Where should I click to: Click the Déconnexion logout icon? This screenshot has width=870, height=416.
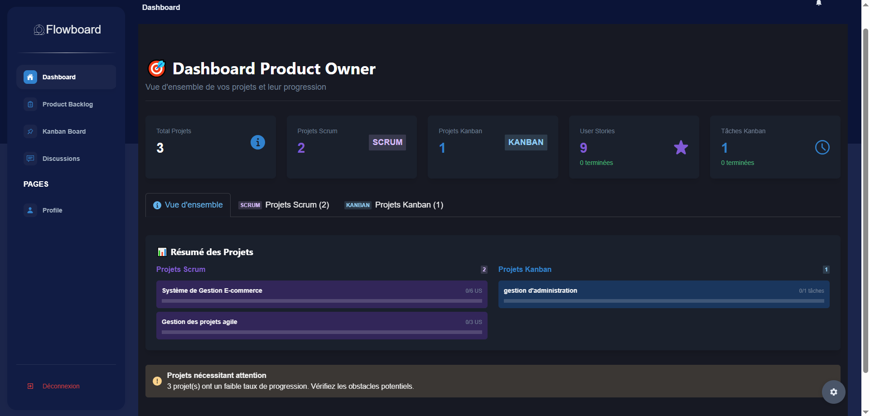[30, 386]
